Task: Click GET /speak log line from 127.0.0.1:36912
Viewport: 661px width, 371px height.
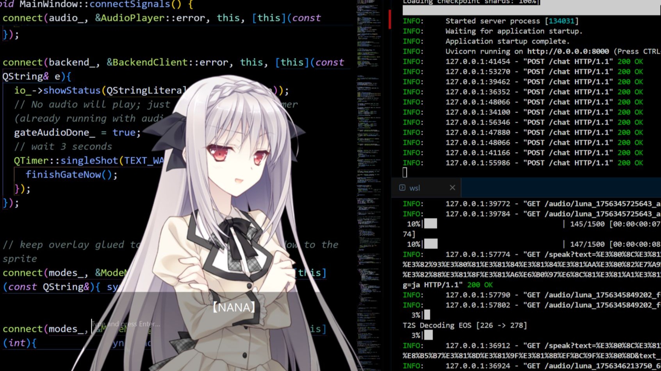Action: pyautogui.click(x=532, y=346)
